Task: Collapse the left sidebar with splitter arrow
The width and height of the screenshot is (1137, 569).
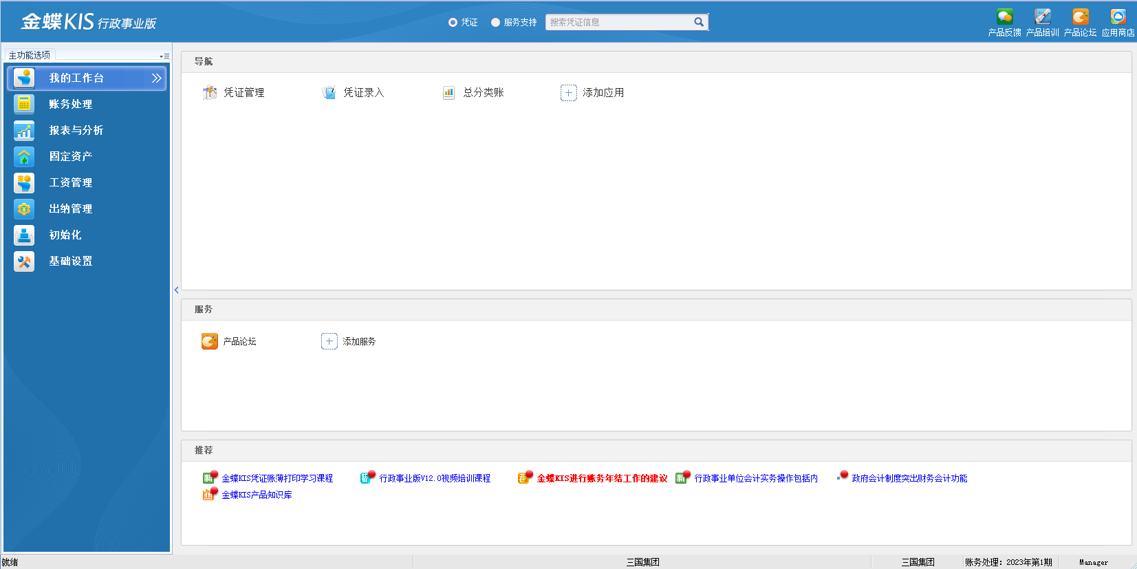Action: pos(176,290)
